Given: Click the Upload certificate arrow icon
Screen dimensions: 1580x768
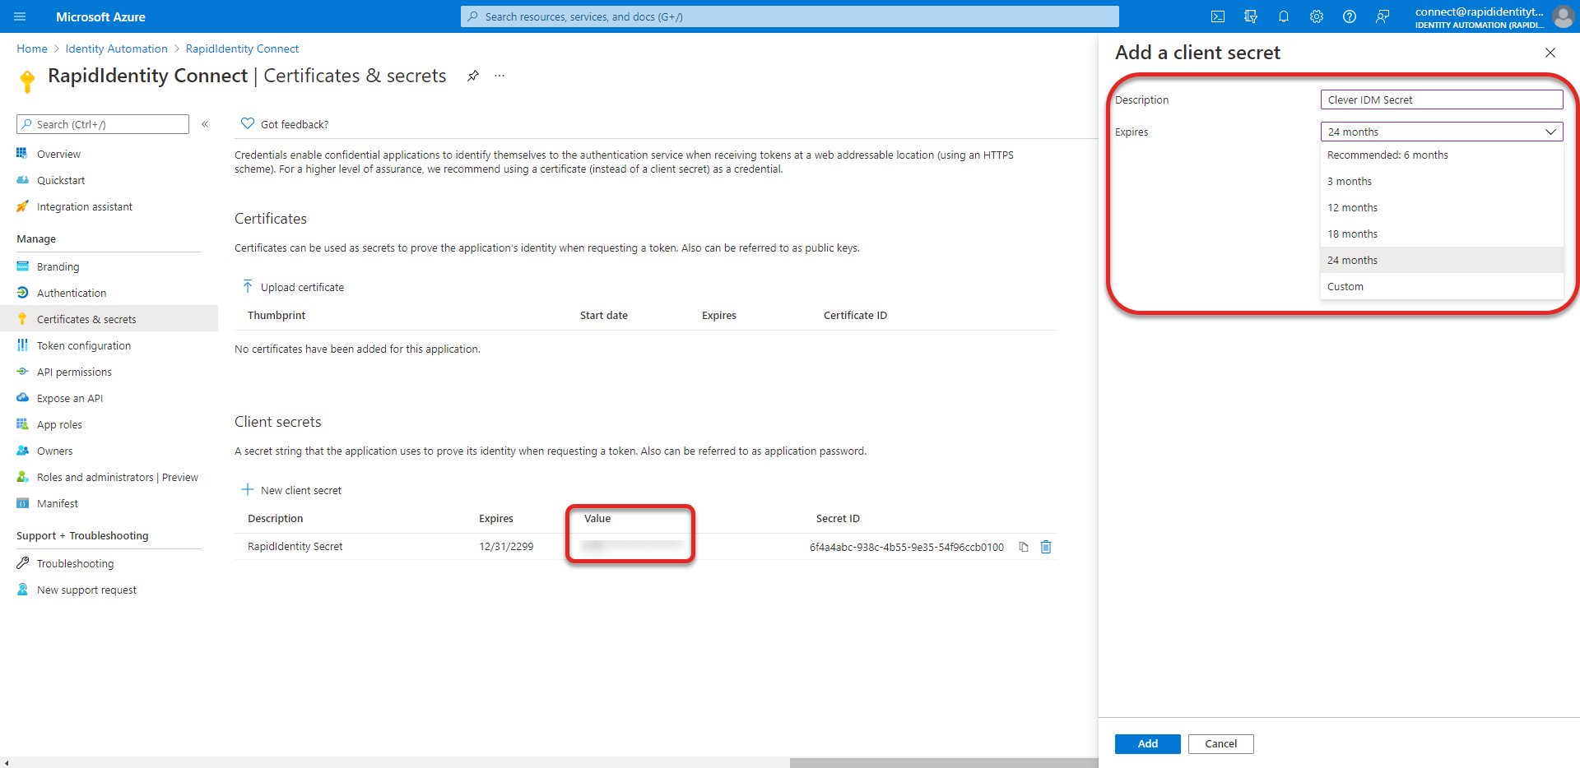Looking at the screenshot, I should click(248, 286).
